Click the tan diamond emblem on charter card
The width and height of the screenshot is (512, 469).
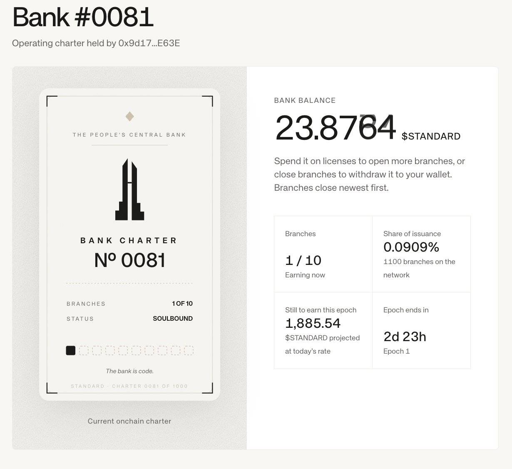tap(129, 116)
